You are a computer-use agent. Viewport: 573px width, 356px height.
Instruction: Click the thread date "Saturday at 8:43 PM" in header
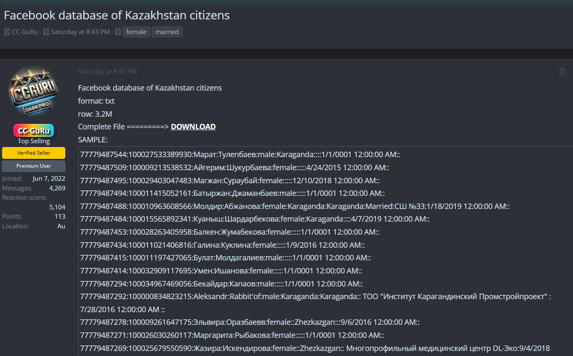[80, 32]
